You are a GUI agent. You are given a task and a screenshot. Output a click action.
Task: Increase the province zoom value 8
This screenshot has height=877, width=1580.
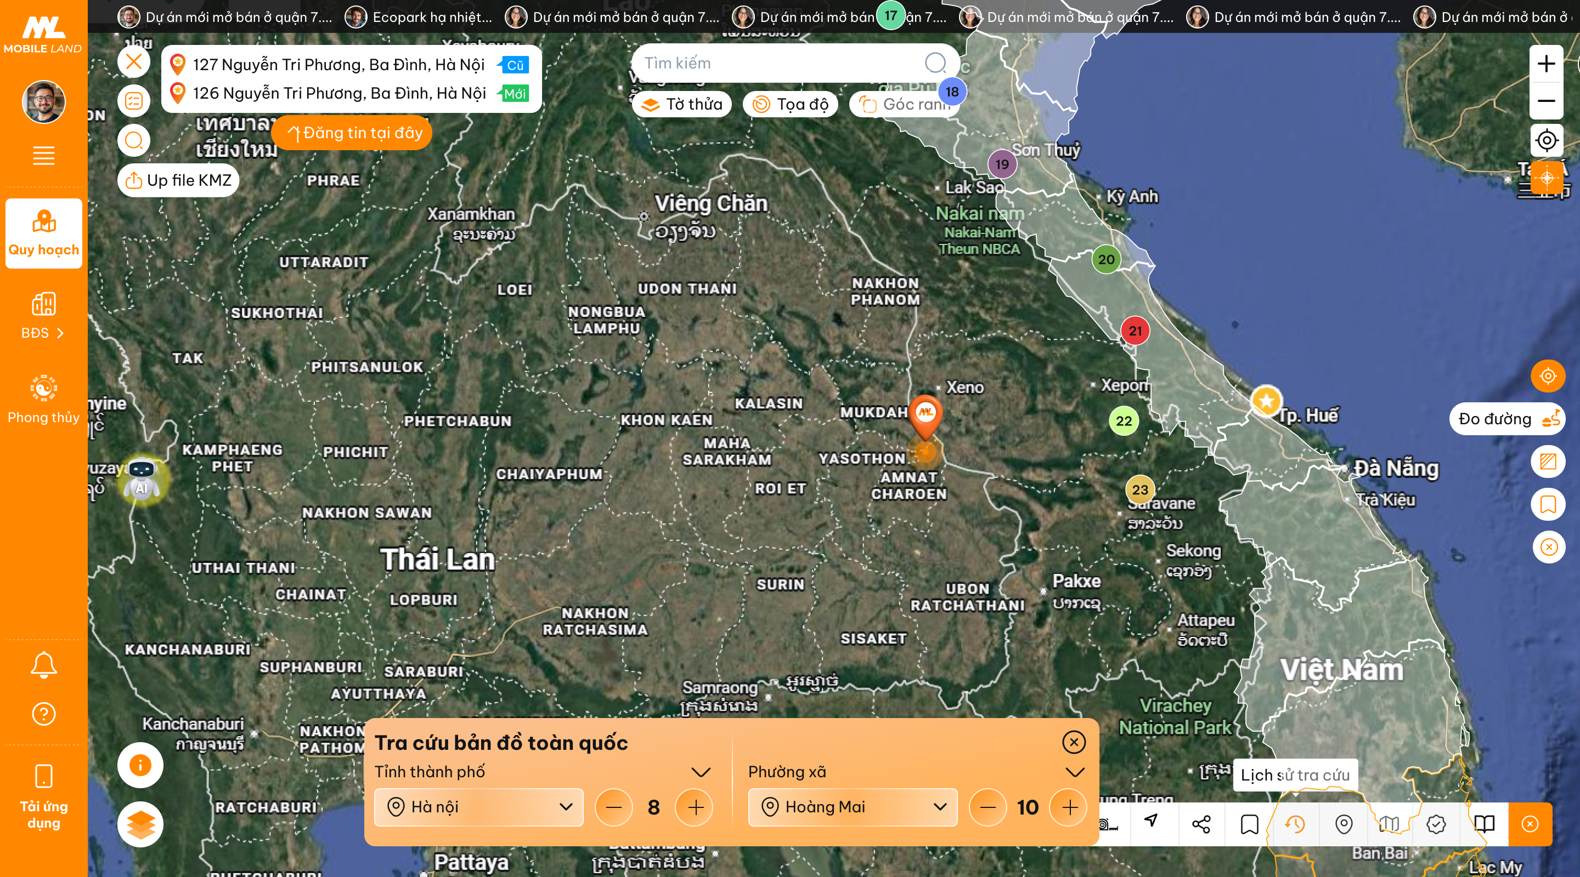pos(696,808)
